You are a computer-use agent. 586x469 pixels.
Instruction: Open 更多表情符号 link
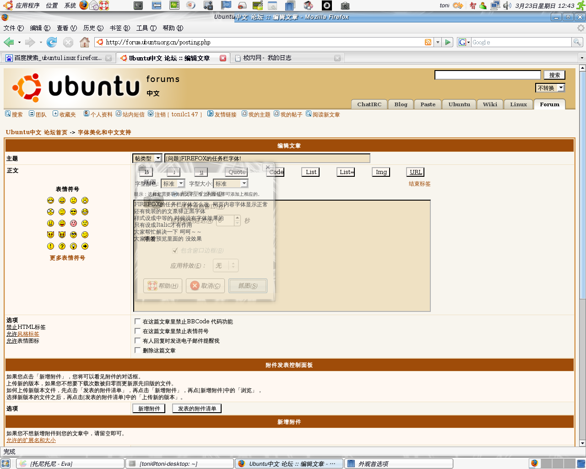click(67, 258)
